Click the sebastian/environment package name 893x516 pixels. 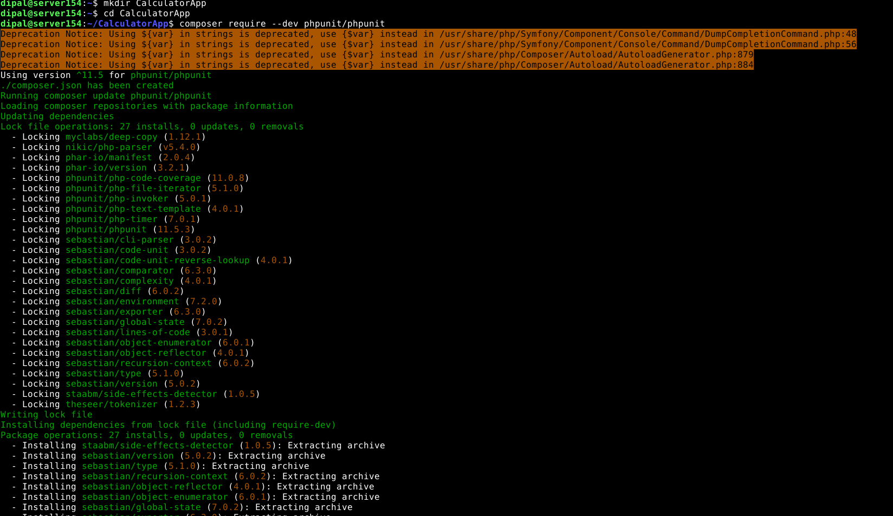(x=122, y=302)
